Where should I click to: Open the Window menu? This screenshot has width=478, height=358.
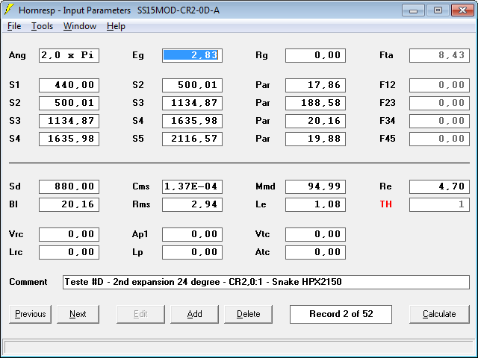coord(80,26)
